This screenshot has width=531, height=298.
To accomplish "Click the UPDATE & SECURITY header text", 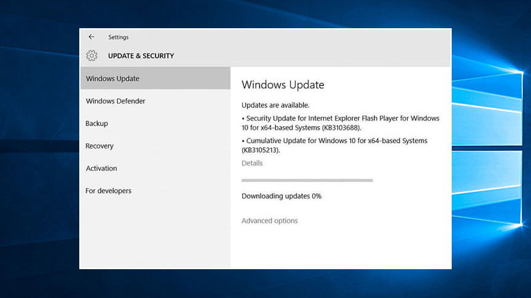I will pyautogui.click(x=141, y=56).
